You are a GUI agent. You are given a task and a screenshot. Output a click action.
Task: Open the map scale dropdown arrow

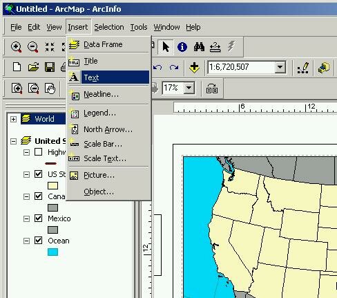[x=280, y=67]
